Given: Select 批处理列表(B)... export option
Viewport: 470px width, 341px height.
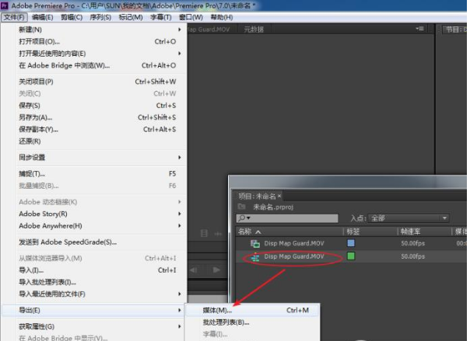Looking at the screenshot, I should coord(253,322).
